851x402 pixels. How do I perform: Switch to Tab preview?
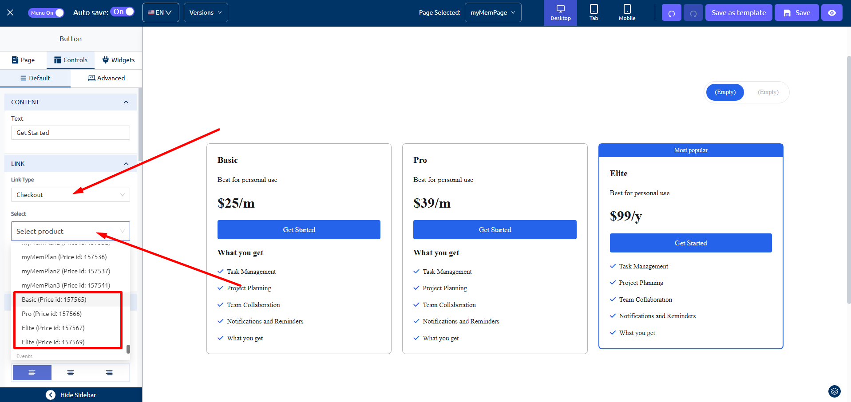(x=594, y=13)
